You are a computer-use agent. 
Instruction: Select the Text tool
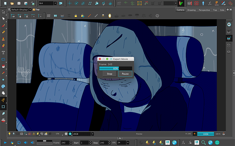point(3,52)
